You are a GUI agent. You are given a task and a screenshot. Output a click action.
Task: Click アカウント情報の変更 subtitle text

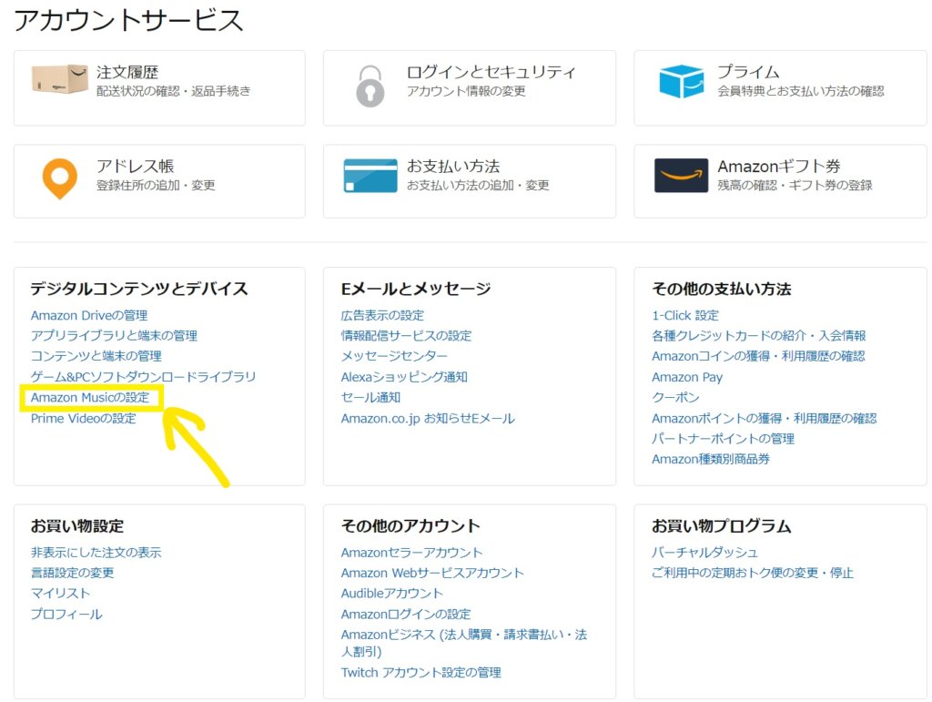click(x=466, y=91)
